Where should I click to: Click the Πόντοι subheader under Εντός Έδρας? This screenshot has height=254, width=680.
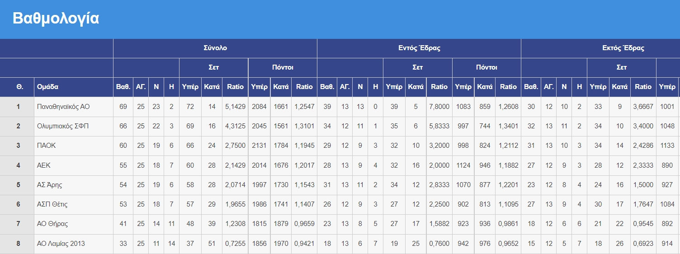(x=486, y=67)
